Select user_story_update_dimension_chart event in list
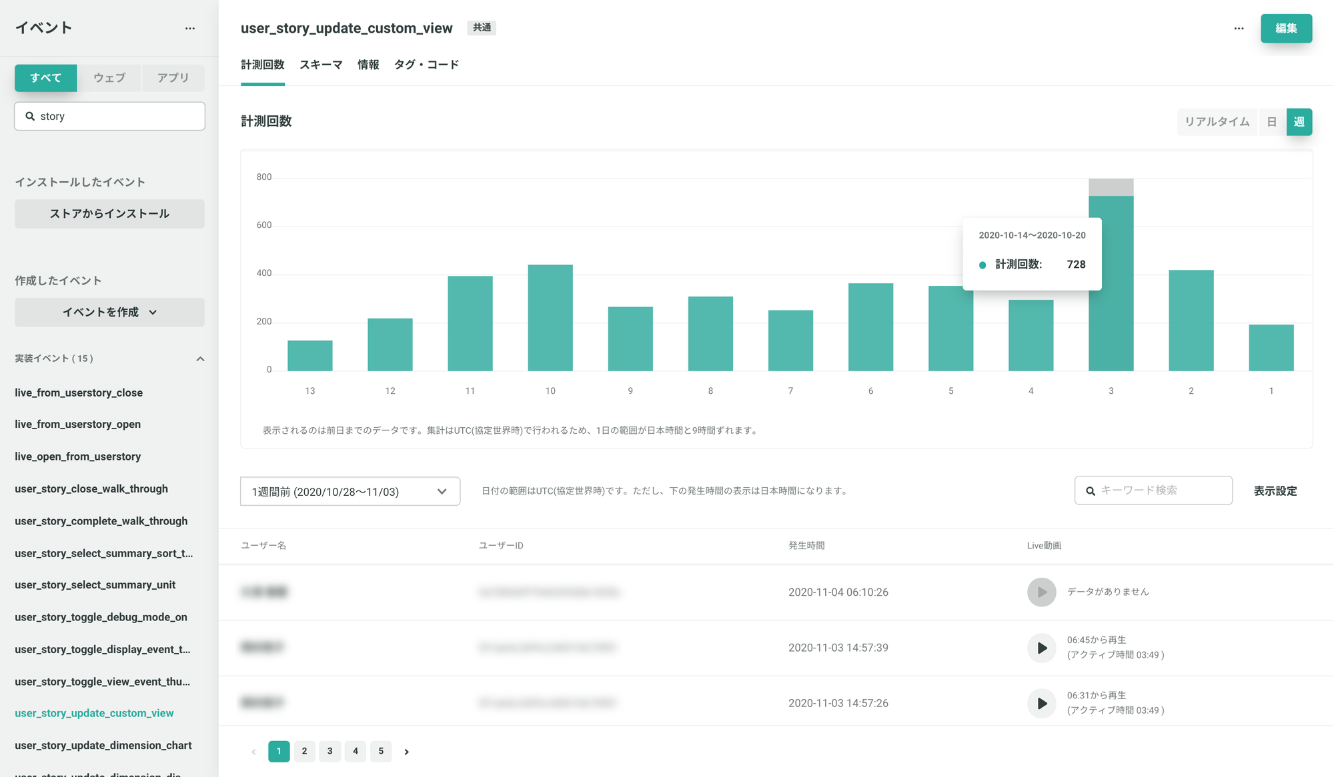This screenshot has height=777, width=1334. pos(103,745)
